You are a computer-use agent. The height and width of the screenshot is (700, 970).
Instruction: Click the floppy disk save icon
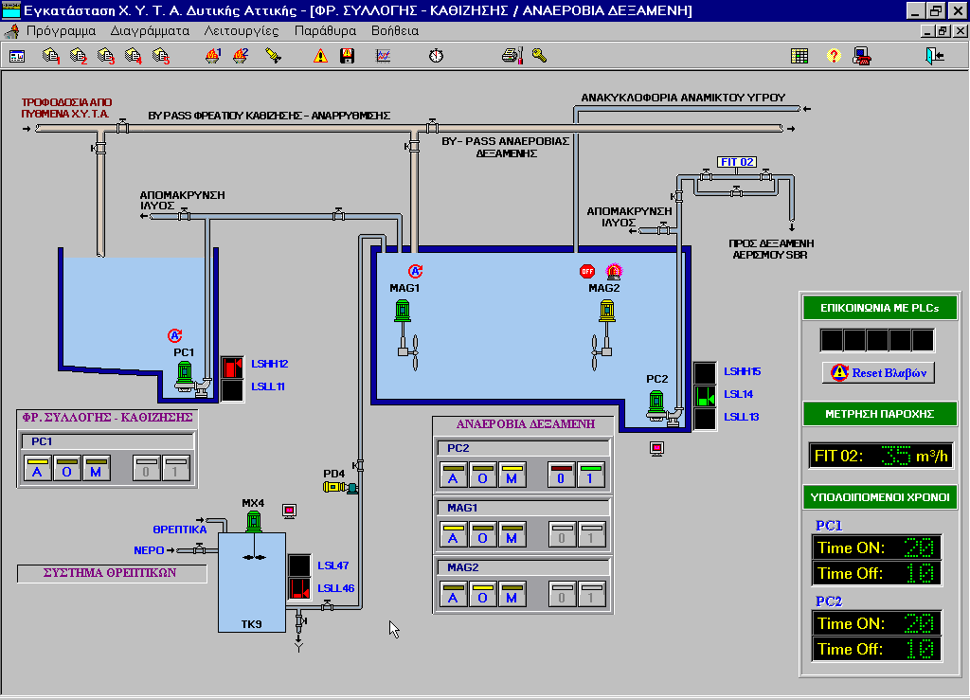click(348, 56)
